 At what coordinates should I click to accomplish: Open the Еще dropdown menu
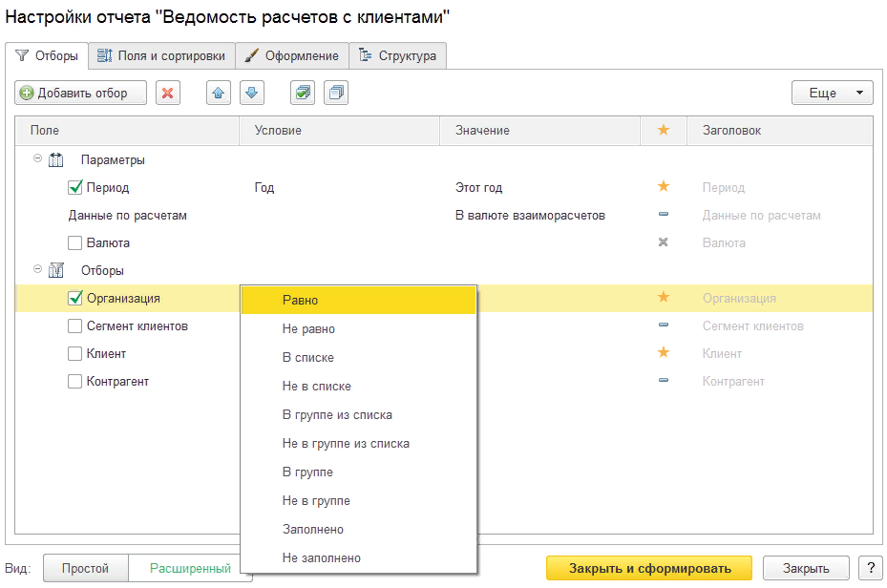[x=832, y=93]
